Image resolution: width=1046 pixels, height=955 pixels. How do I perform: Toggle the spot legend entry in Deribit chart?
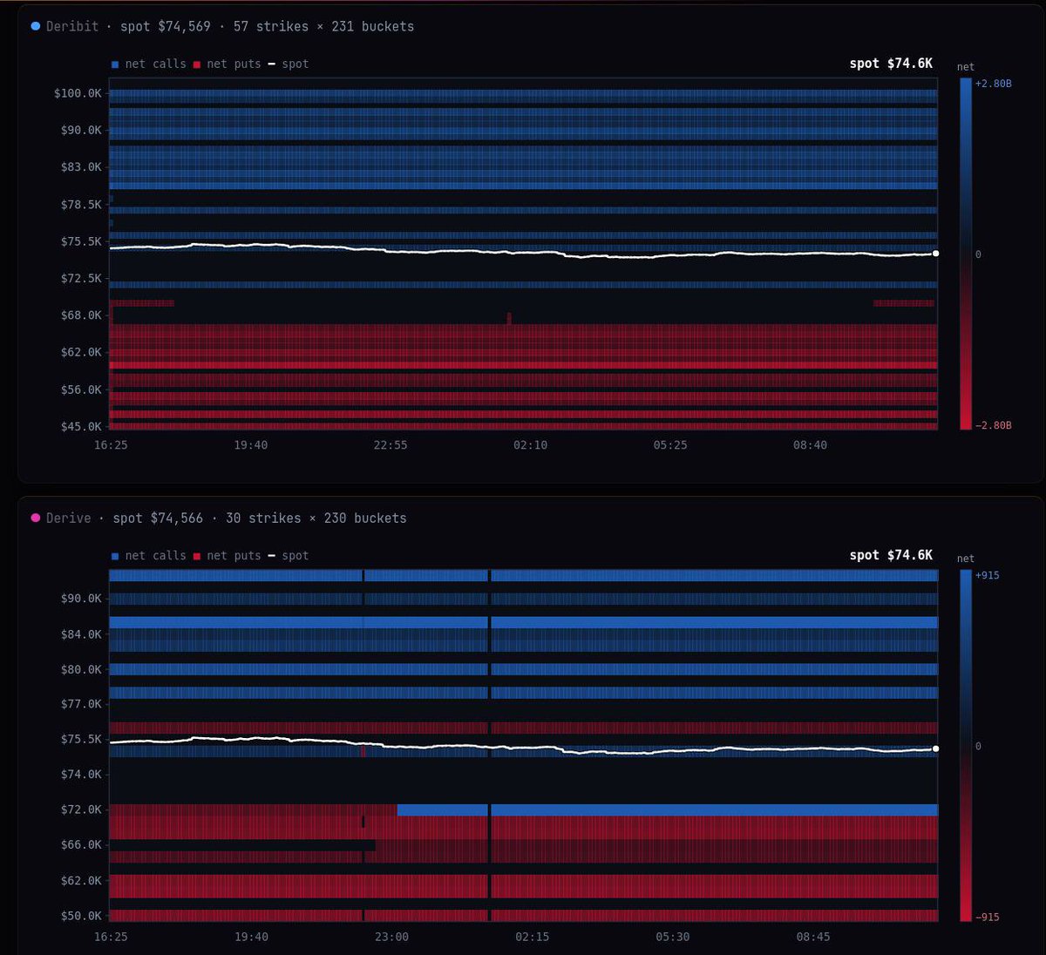coord(289,64)
